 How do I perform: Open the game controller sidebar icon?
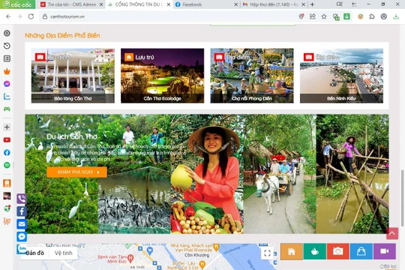click(7, 109)
